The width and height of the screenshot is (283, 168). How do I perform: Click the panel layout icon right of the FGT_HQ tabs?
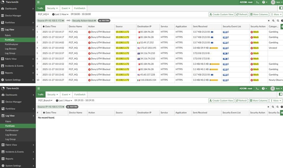[x=281, y=8]
